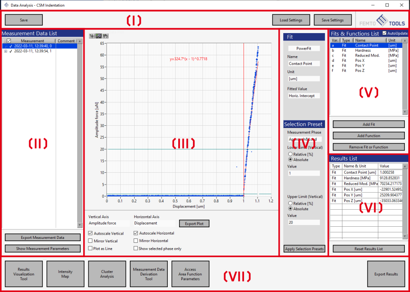This screenshot has height=292, width=410.
Task: Uncheck Autoscale Horizontal
Action: coord(136,233)
